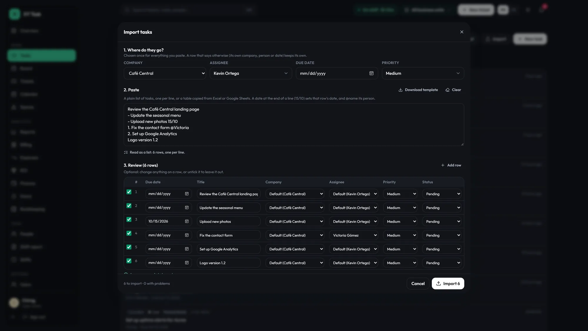Open calendar icon for Logo version 1.2 row
Viewport: 588px width, 331px height.
pos(187,263)
